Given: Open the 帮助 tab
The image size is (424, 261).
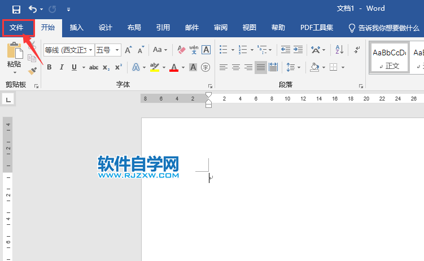Looking at the screenshot, I should (278, 28).
